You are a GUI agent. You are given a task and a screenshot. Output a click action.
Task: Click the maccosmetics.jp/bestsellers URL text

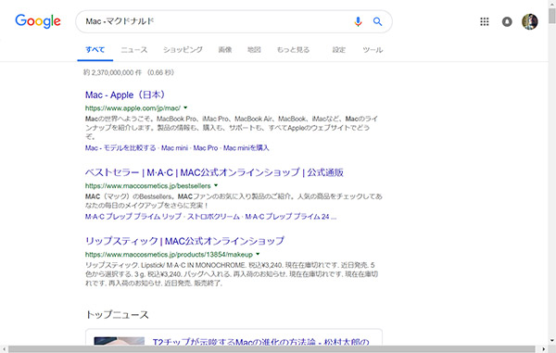click(x=148, y=185)
